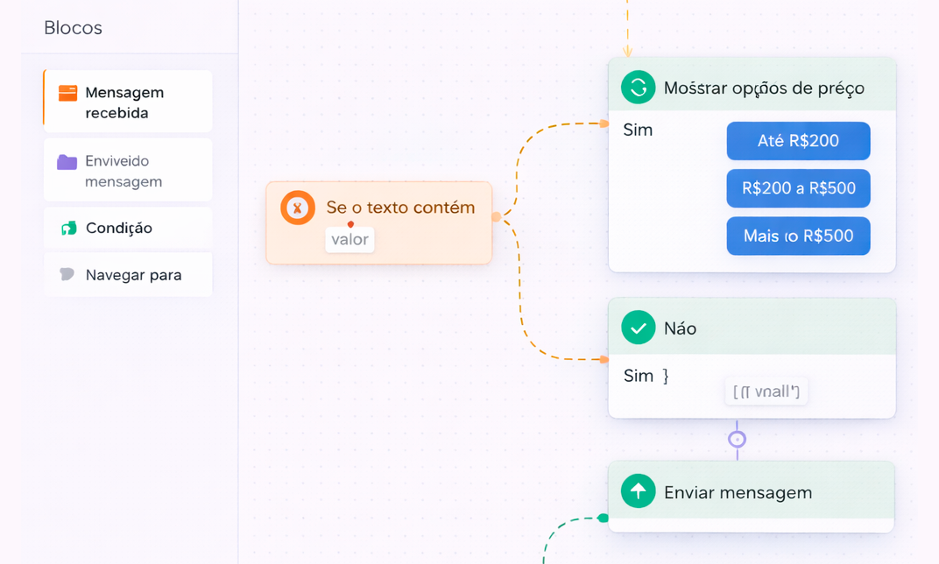This screenshot has height=564, width=939.
Task: Click the valor keyword tag
Action: coord(349,239)
